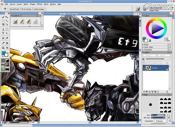Click the Center Image button
175x127 pixels.
point(38,9)
